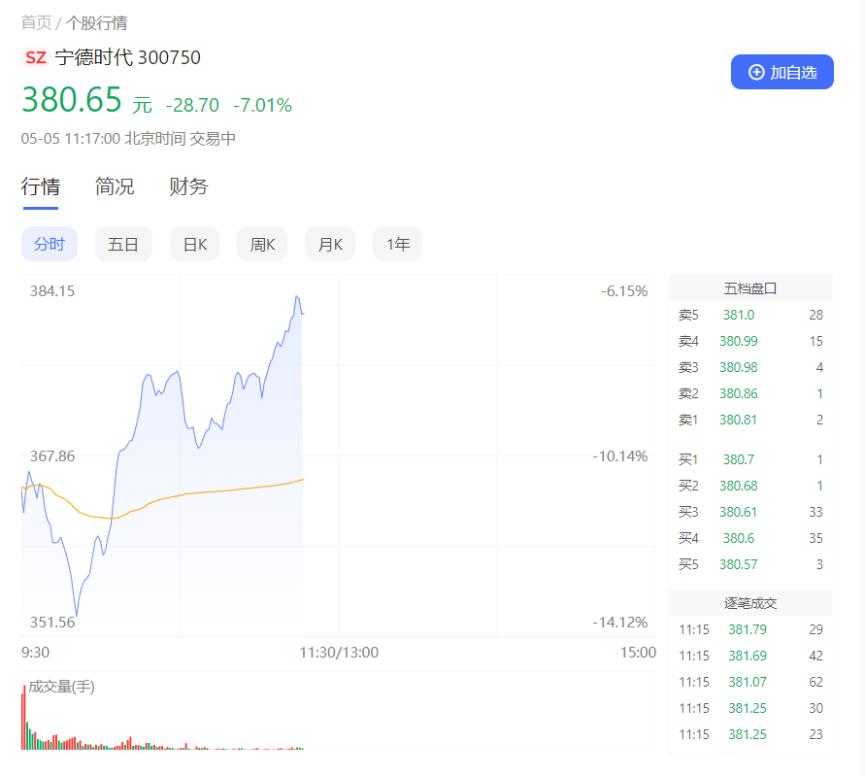Image resolution: width=865 pixels, height=776 pixels.
Task: Click 买3 price 380.61
Action: pyautogui.click(x=739, y=512)
